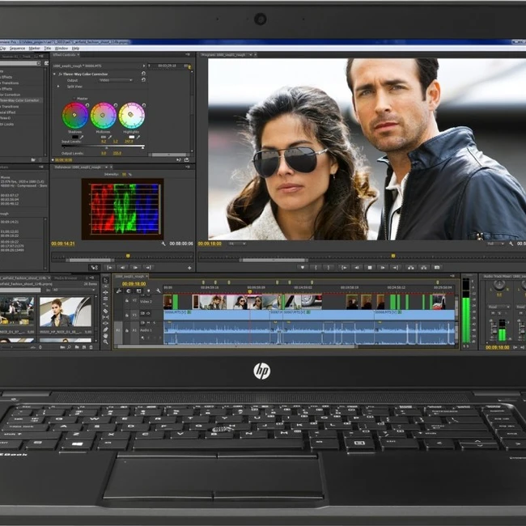Click the Extract button in Program monitor
The width and height of the screenshot is (526, 526).
point(424,267)
